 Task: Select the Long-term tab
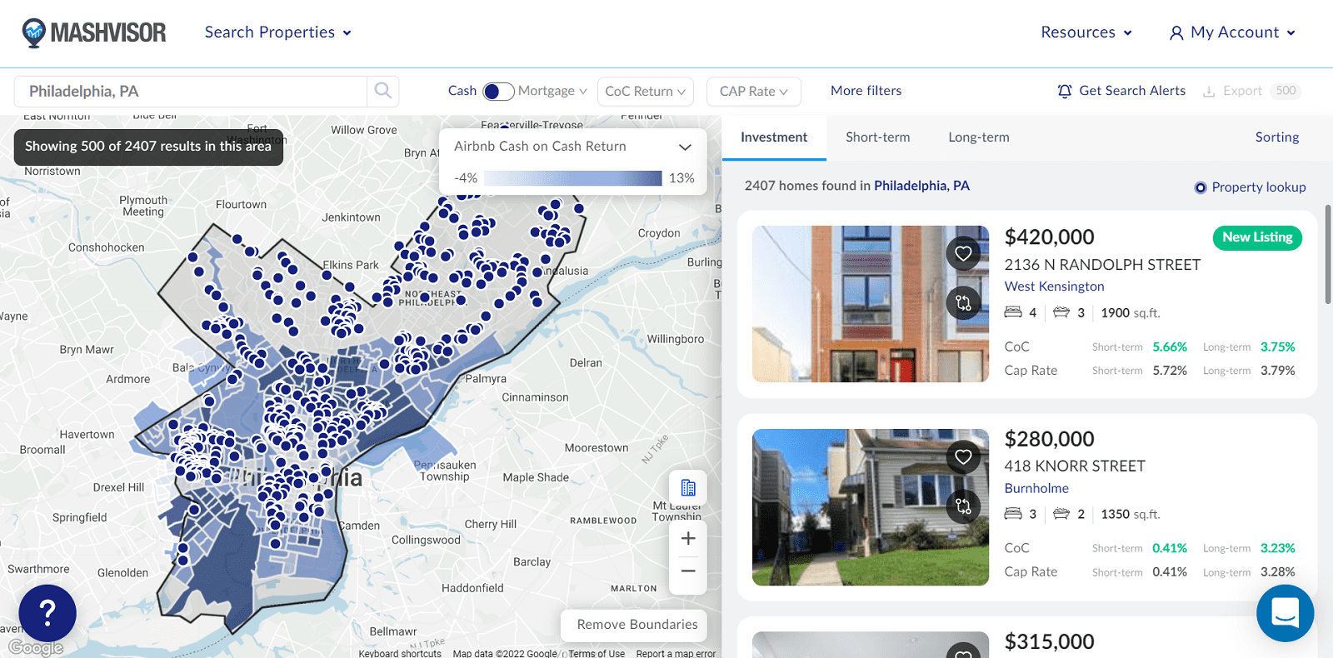[x=979, y=137]
